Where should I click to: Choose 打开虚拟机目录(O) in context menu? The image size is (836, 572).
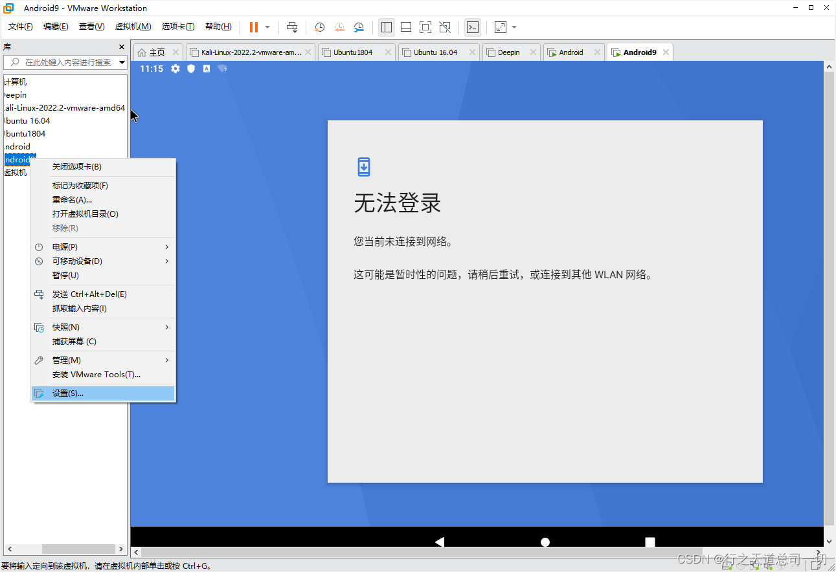[x=103, y=214]
